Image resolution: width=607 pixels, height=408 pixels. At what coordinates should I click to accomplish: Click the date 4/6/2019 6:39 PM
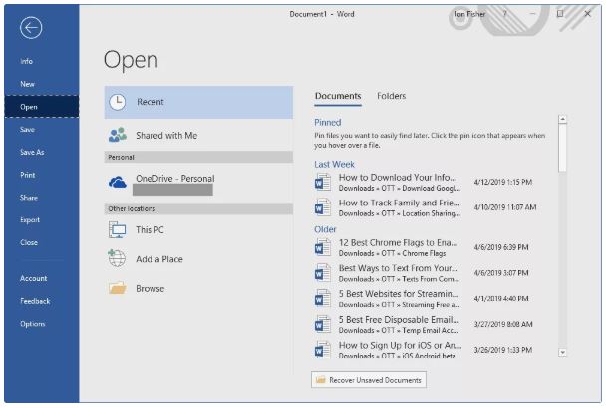501,247
